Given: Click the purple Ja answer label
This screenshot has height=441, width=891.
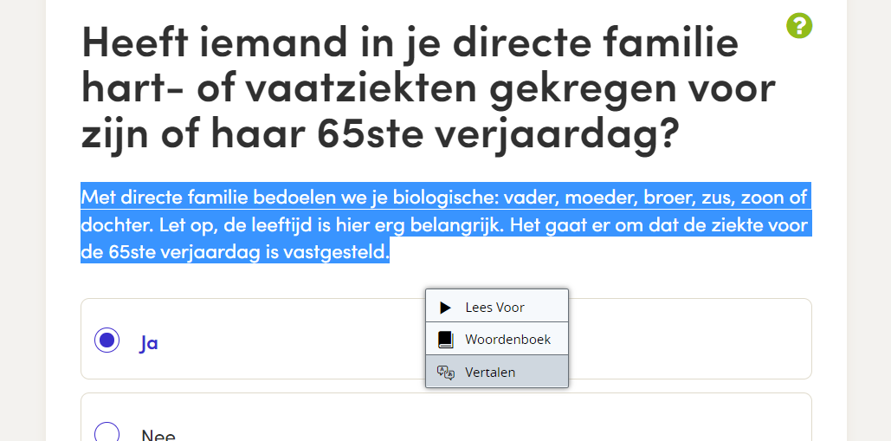Looking at the screenshot, I should 148,343.
